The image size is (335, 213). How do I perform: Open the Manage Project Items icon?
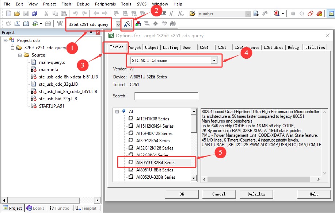click(x=138, y=24)
